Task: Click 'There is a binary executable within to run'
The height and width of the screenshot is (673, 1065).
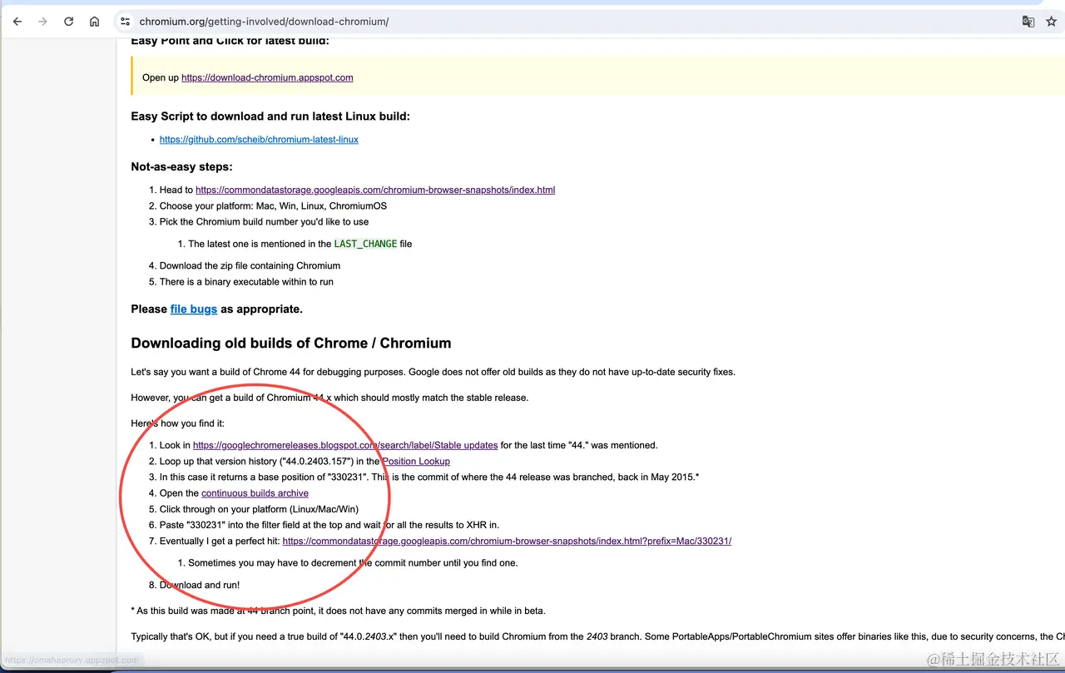Action: (246, 281)
